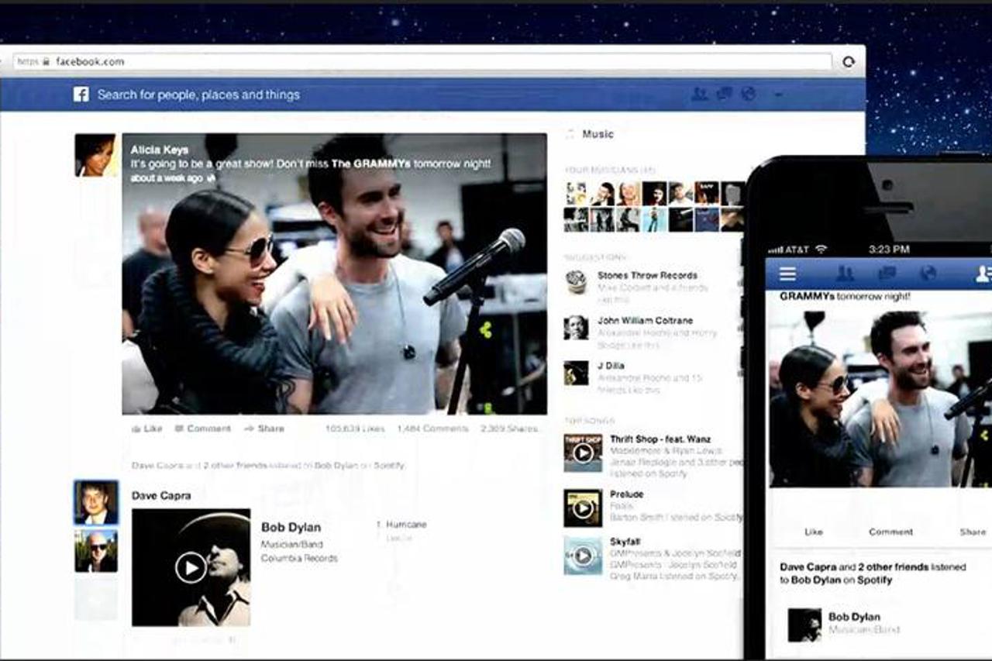The width and height of the screenshot is (992, 661).
Task: Open Dave Capra's profile thumbnail
Action: pos(96,502)
